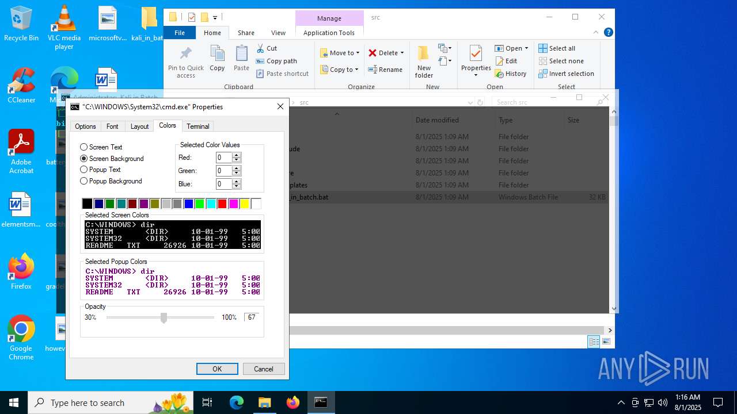The height and width of the screenshot is (414, 737).
Task: Pick the black color swatch
Action: (x=87, y=204)
